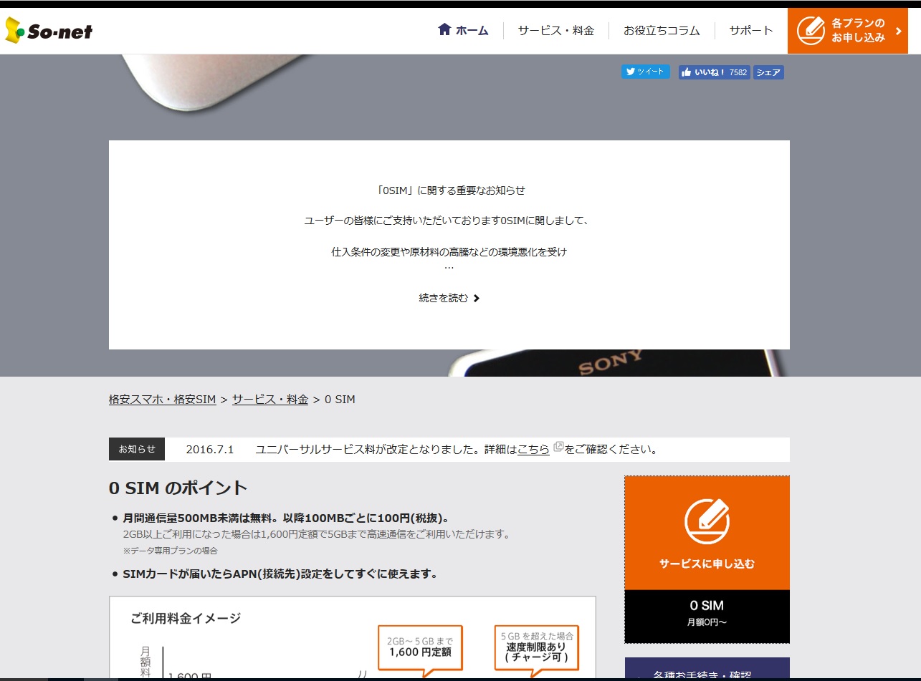Click the 0 SIM のポイント heading
Image resolution: width=921 pixels, height=681 pixels.
(178, 488)
